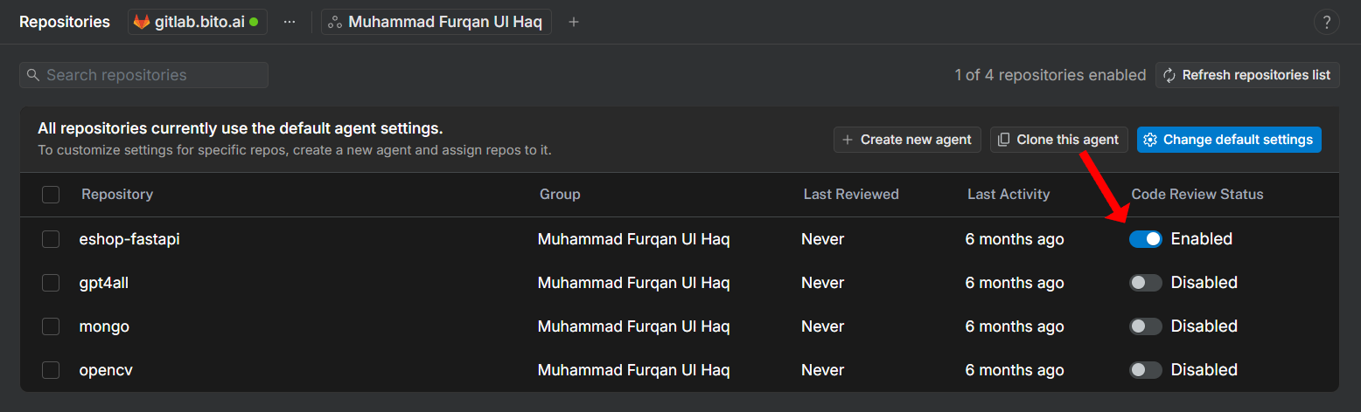Click the magnifier icon in the search box
The image size is (1361, 412).
(x=33, y=75)
